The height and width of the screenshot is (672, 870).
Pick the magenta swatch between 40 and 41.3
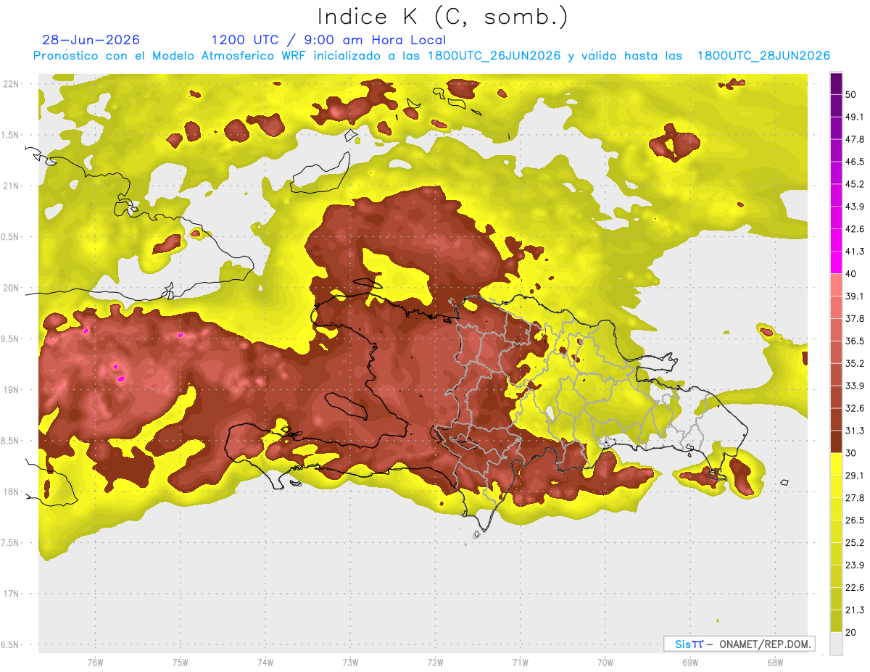[836, 262]
